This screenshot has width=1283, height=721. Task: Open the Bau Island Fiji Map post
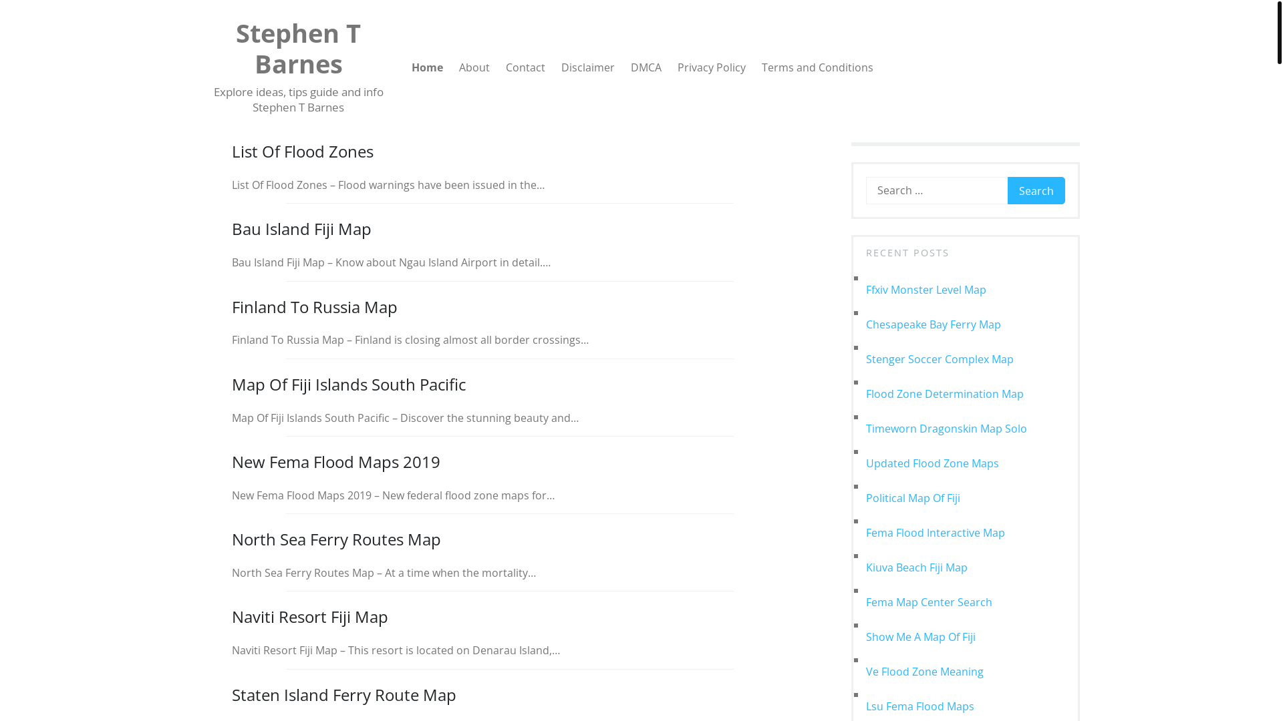[x=301, y=229]
